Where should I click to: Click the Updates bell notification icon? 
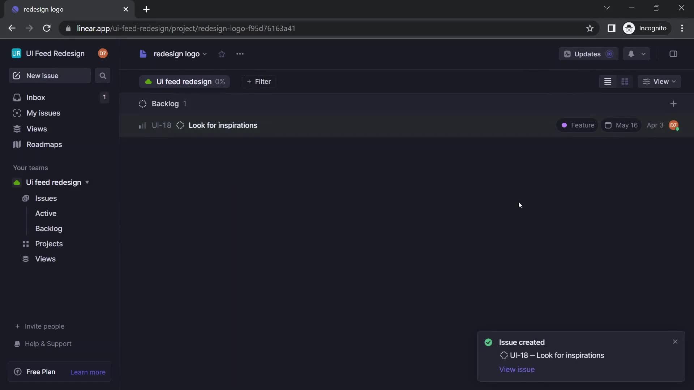pos(631,54)
